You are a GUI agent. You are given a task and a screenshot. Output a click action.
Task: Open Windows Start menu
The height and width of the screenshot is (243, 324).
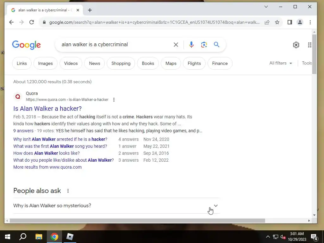(x=8, y=237)
